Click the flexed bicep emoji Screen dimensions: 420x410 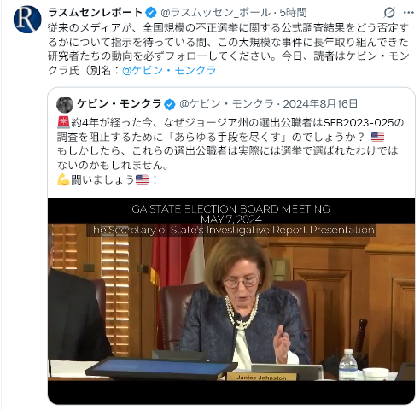click(x=63, y=179)
